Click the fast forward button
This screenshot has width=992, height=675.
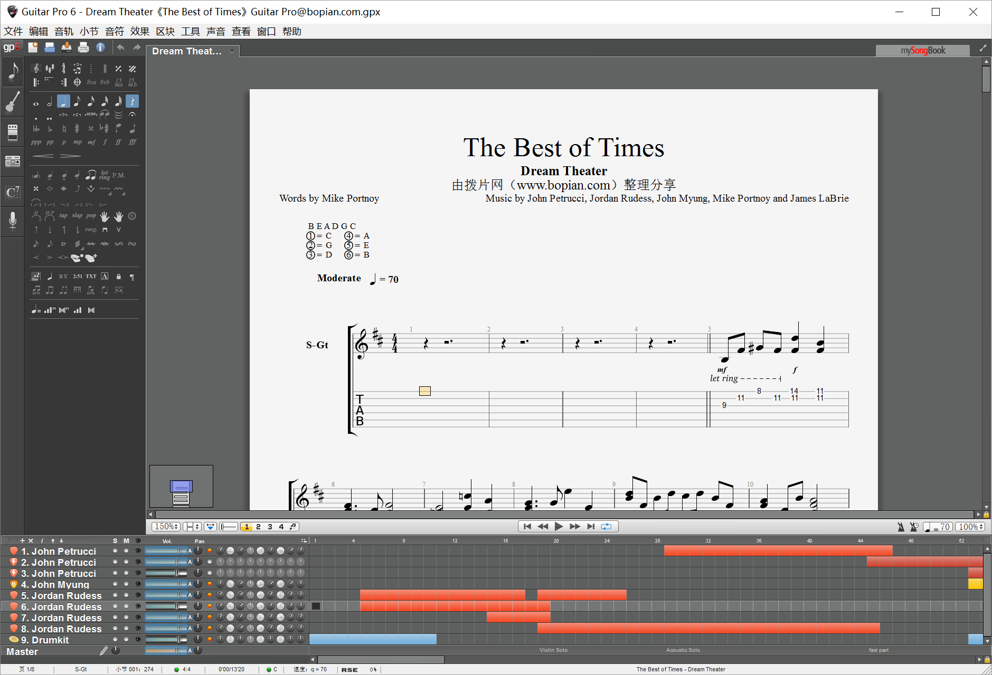[574, 526]
